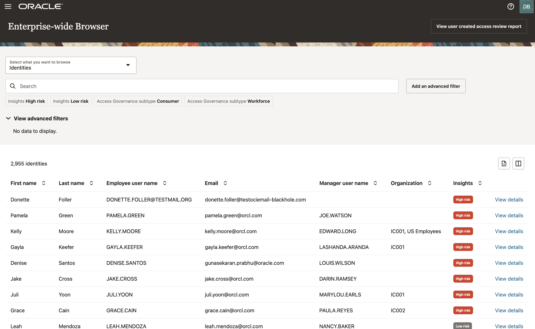Click Add an advanced filter
The image size is (535, 329).
[436, 86]
